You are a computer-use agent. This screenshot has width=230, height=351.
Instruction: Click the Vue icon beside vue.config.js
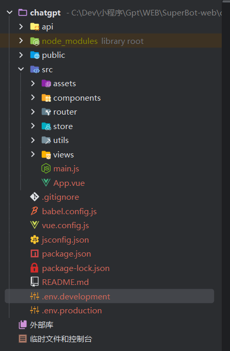pyautogui.click(x=35, y=225)
